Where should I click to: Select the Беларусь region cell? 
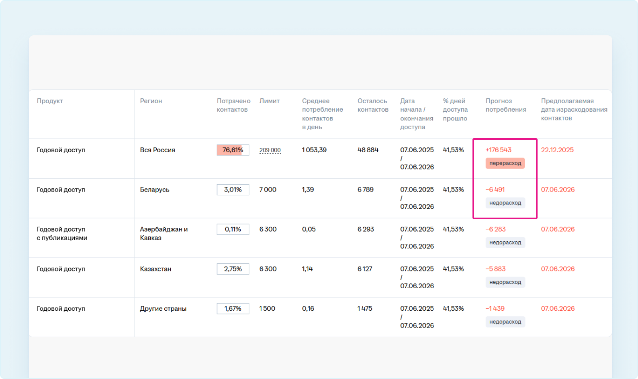[154, 190]
